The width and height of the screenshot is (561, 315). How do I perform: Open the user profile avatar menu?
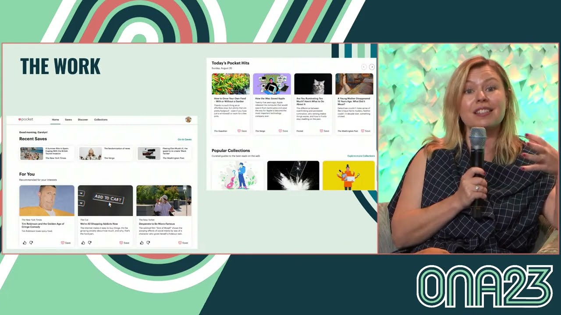188,119
